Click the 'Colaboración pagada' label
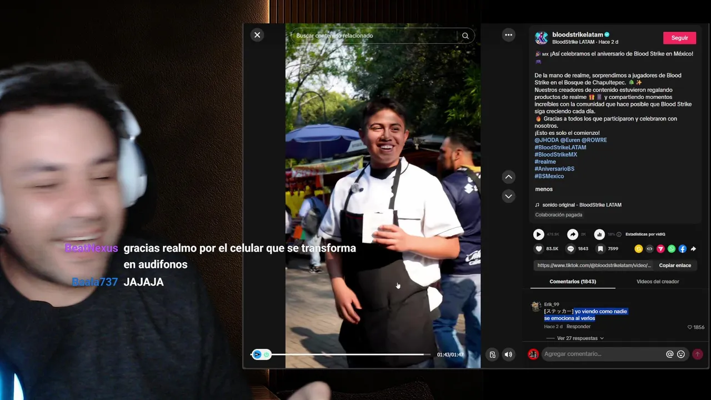This screenshot has height=400, width=711. tap(558, 215)
